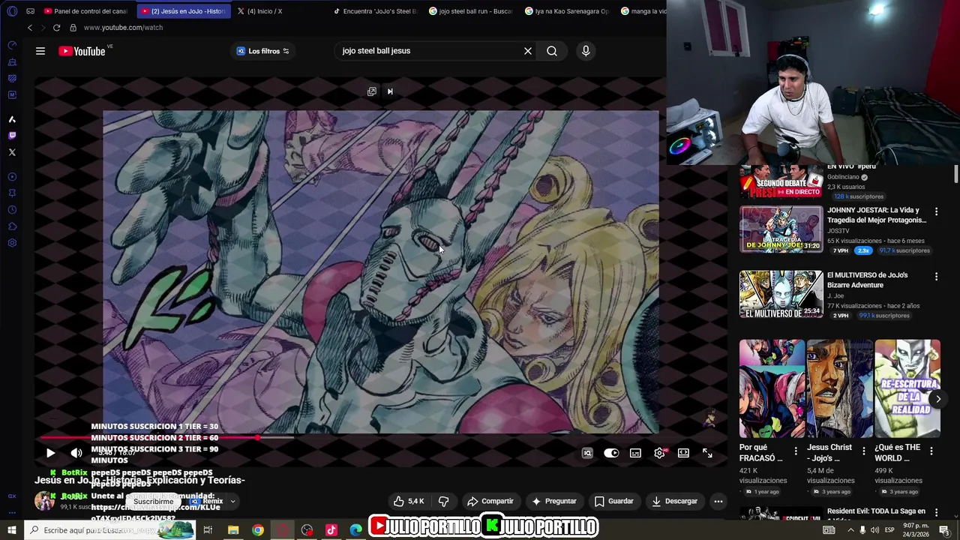
Task: Open Microsoft Edge from taskbar
Action: pyautogui.click(x=356, y=530)
